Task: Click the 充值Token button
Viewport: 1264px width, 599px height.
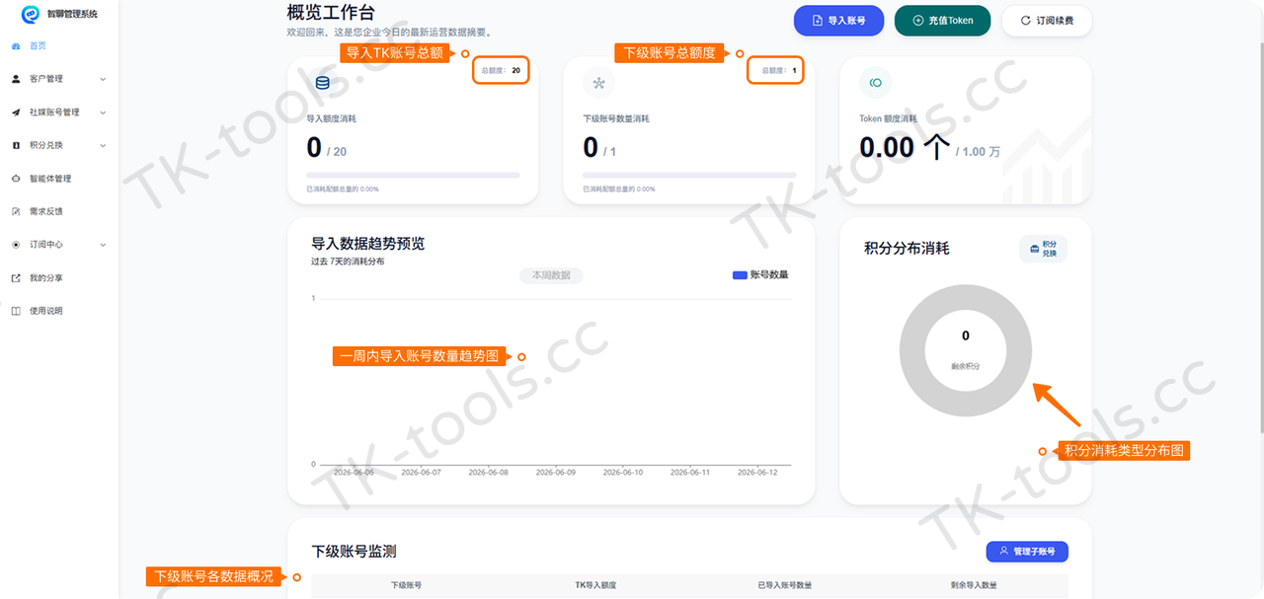Action: coord(942,21)
